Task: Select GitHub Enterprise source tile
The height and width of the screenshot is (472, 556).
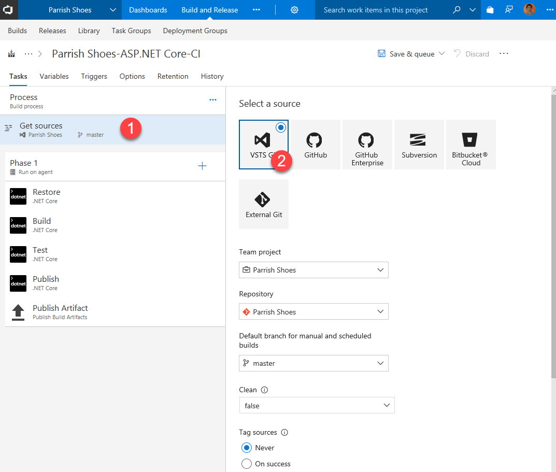Action: tap(367, 144)
